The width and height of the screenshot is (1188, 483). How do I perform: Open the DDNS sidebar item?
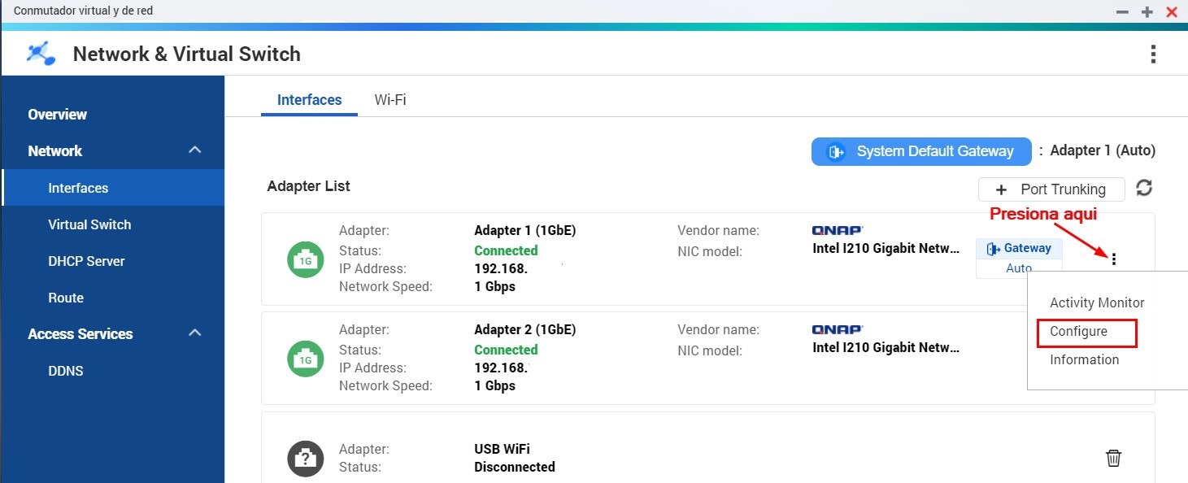(66, 371)
